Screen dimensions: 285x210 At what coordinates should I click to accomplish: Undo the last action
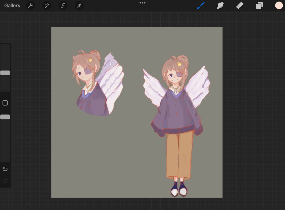click(x=5, y=169)
